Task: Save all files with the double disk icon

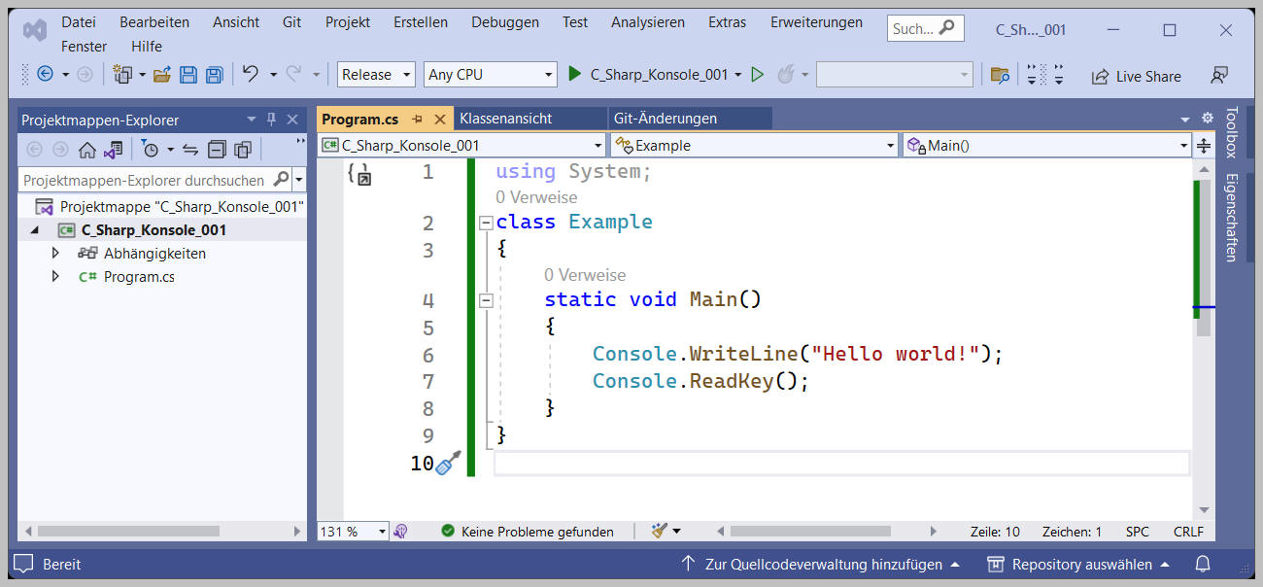Action: pyautogui.click(x=215, y=74)
